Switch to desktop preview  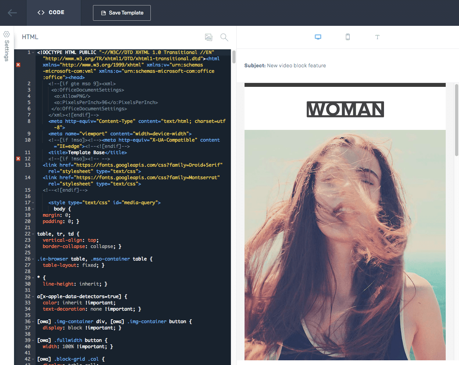[318, 37]
